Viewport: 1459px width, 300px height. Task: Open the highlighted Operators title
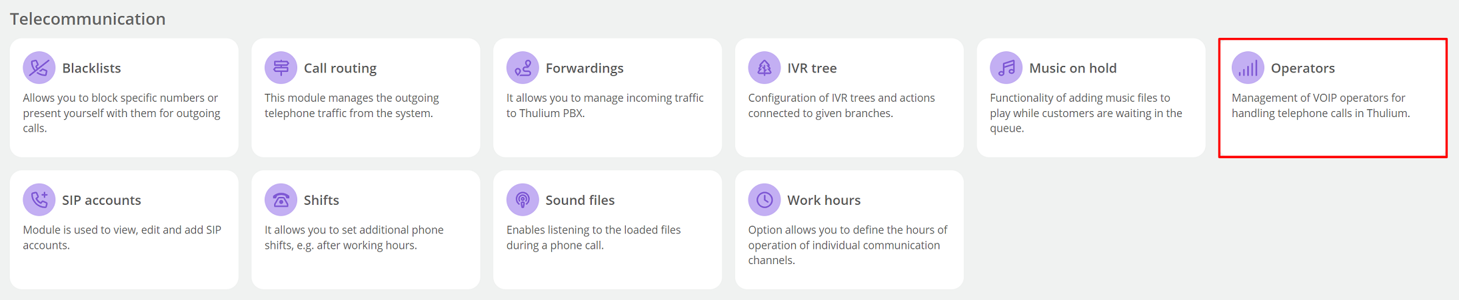point(1302,68)
